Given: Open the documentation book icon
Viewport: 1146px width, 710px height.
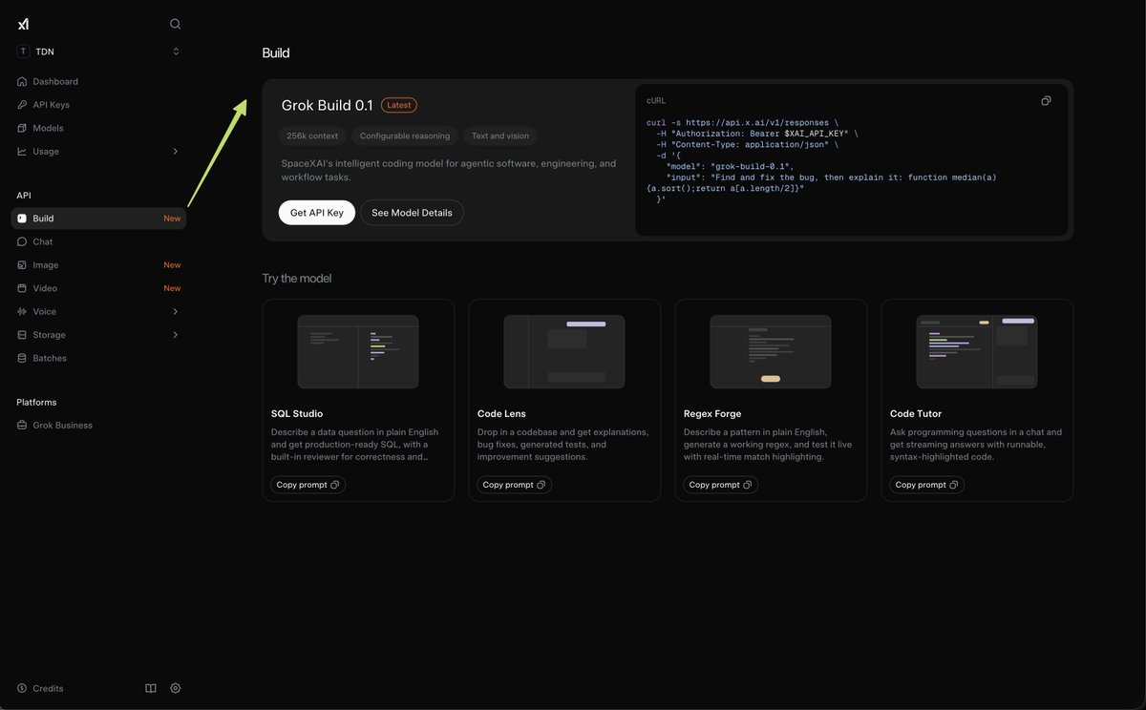Looking at the screenshot, I should [151, 688].
